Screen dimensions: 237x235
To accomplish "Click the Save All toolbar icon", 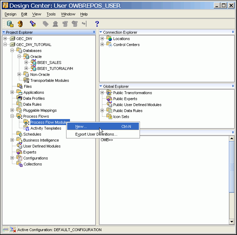I will [x=10, y=24].
